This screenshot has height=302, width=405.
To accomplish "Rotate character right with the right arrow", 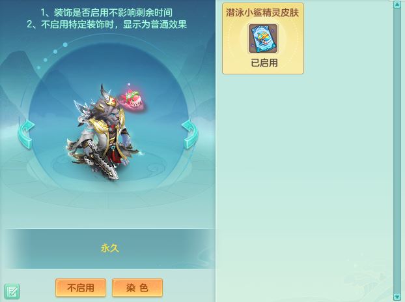I will [190, 134].
